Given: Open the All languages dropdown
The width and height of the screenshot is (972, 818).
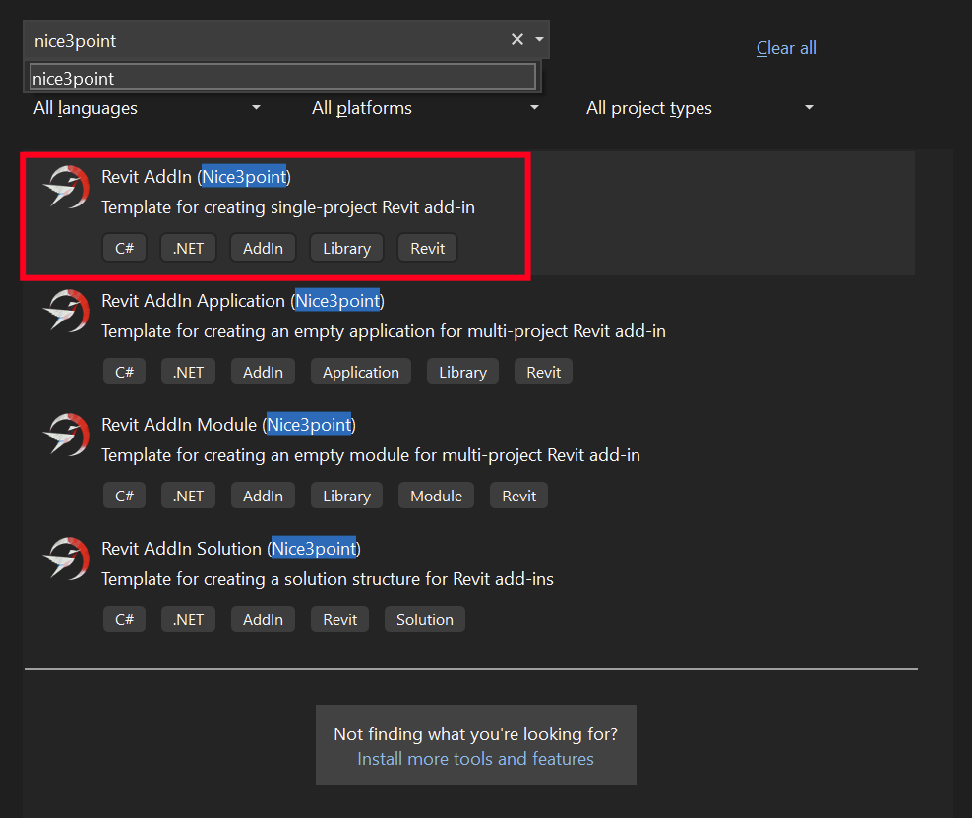Looking at the screenshot, I should [148, 108].
